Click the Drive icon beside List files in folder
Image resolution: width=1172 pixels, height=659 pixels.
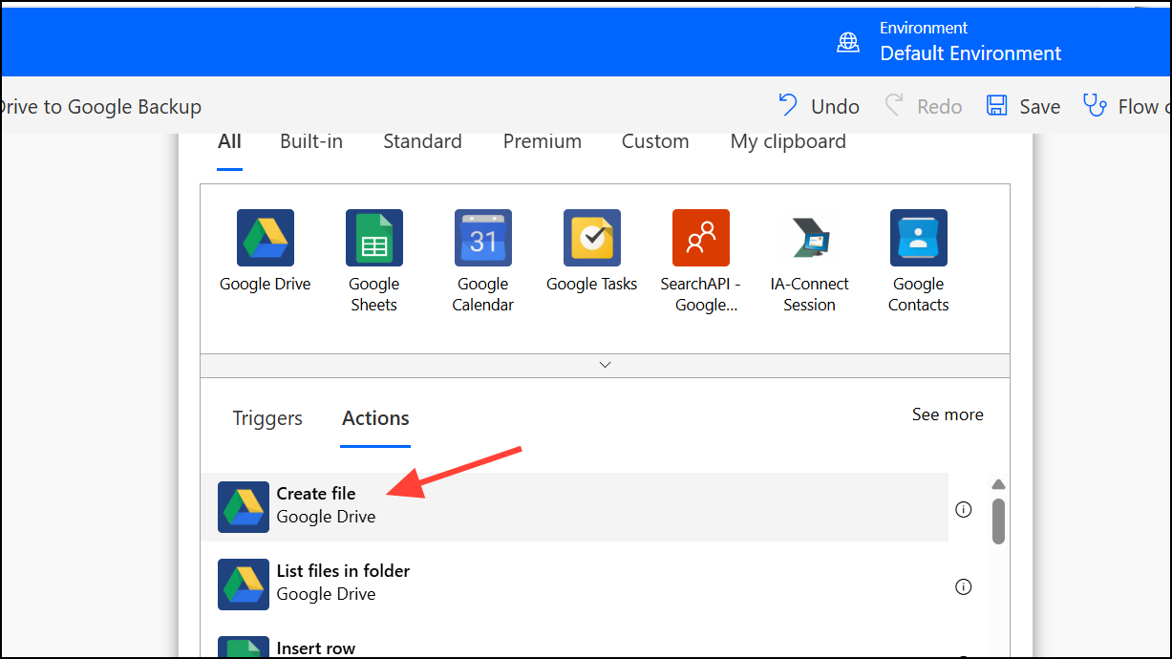coord(244,584)
